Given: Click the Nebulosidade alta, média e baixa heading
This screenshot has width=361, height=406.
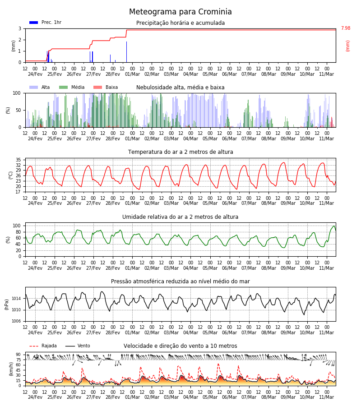Looking at the screenshot, I should coord(180,87).
